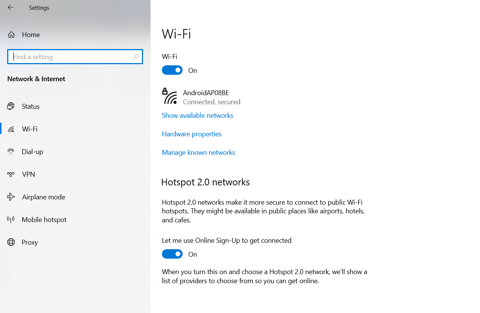
Task: Open Show available networks
Action: click(197, 115)
